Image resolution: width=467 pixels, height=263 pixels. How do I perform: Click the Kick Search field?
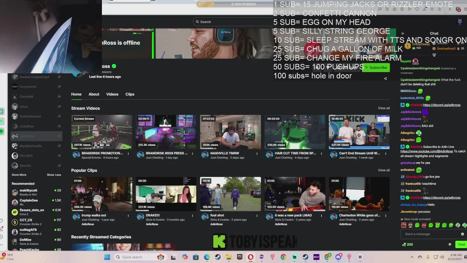[x=233, y=22]
